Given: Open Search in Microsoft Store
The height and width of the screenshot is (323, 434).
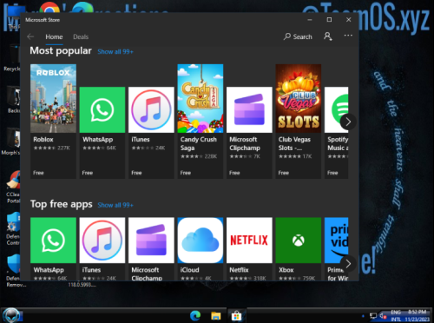Looking at the screenshot, I should coord(298,36).
